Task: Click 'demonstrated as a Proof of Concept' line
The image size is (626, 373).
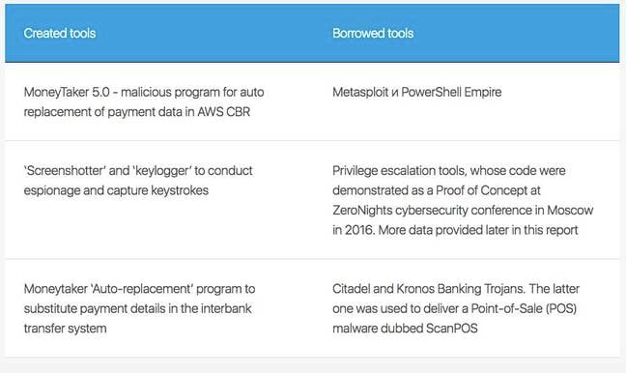Action: coord(437,190)
